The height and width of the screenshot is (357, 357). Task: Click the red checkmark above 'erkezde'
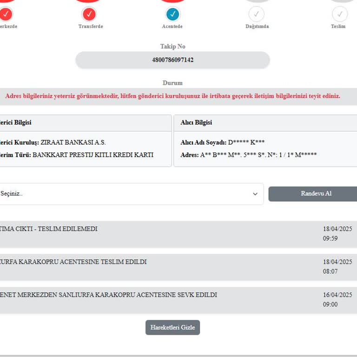tap(6, 14)
